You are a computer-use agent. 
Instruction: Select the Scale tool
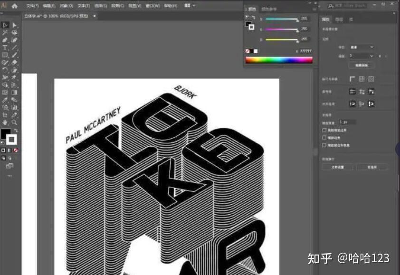point(14,70)
